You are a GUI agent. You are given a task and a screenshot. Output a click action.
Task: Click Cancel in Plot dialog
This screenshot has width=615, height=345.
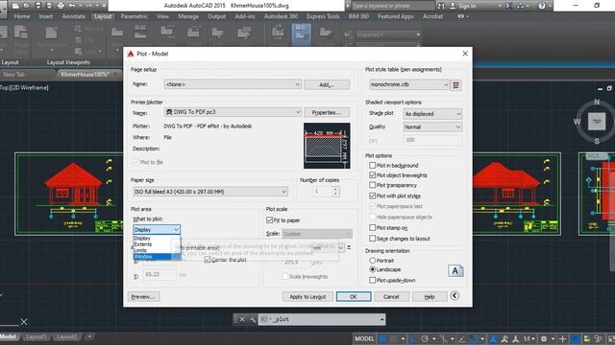[391, 297]
